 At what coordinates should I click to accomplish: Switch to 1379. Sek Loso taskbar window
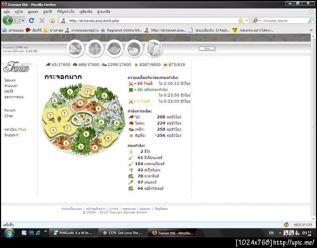point(123,233)
